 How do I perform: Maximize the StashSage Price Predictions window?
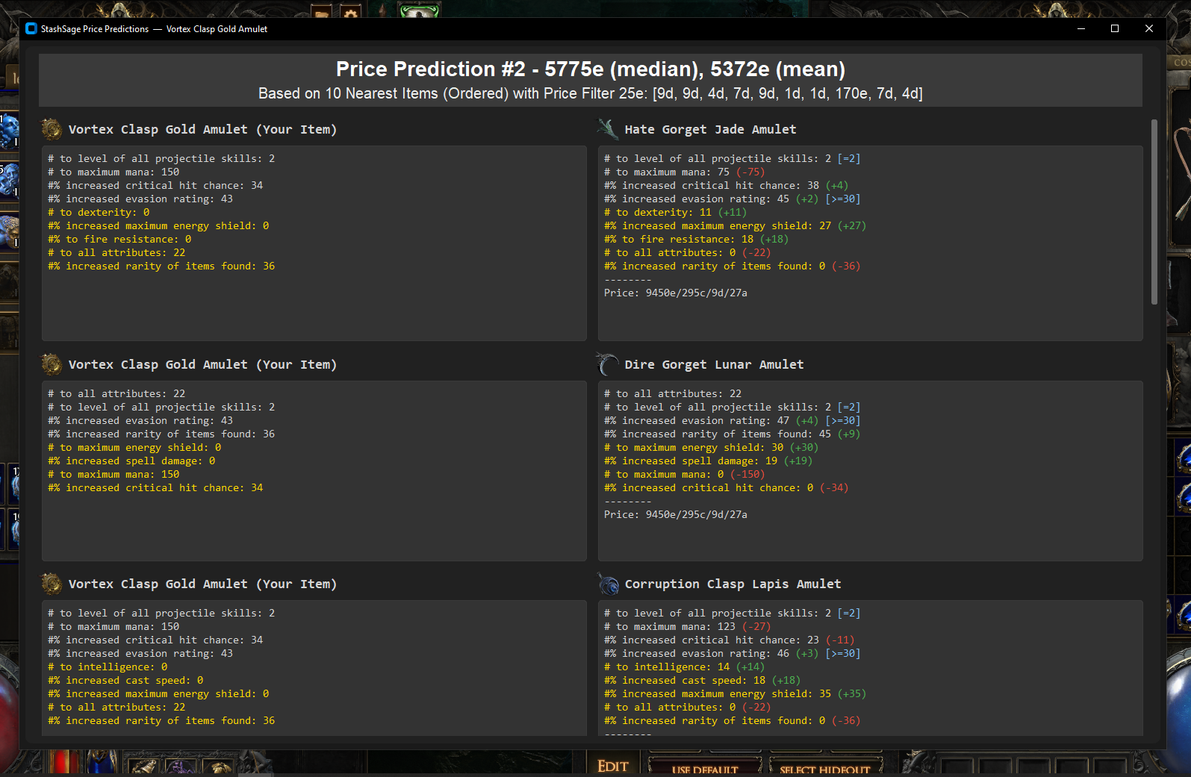point(1114,28)
